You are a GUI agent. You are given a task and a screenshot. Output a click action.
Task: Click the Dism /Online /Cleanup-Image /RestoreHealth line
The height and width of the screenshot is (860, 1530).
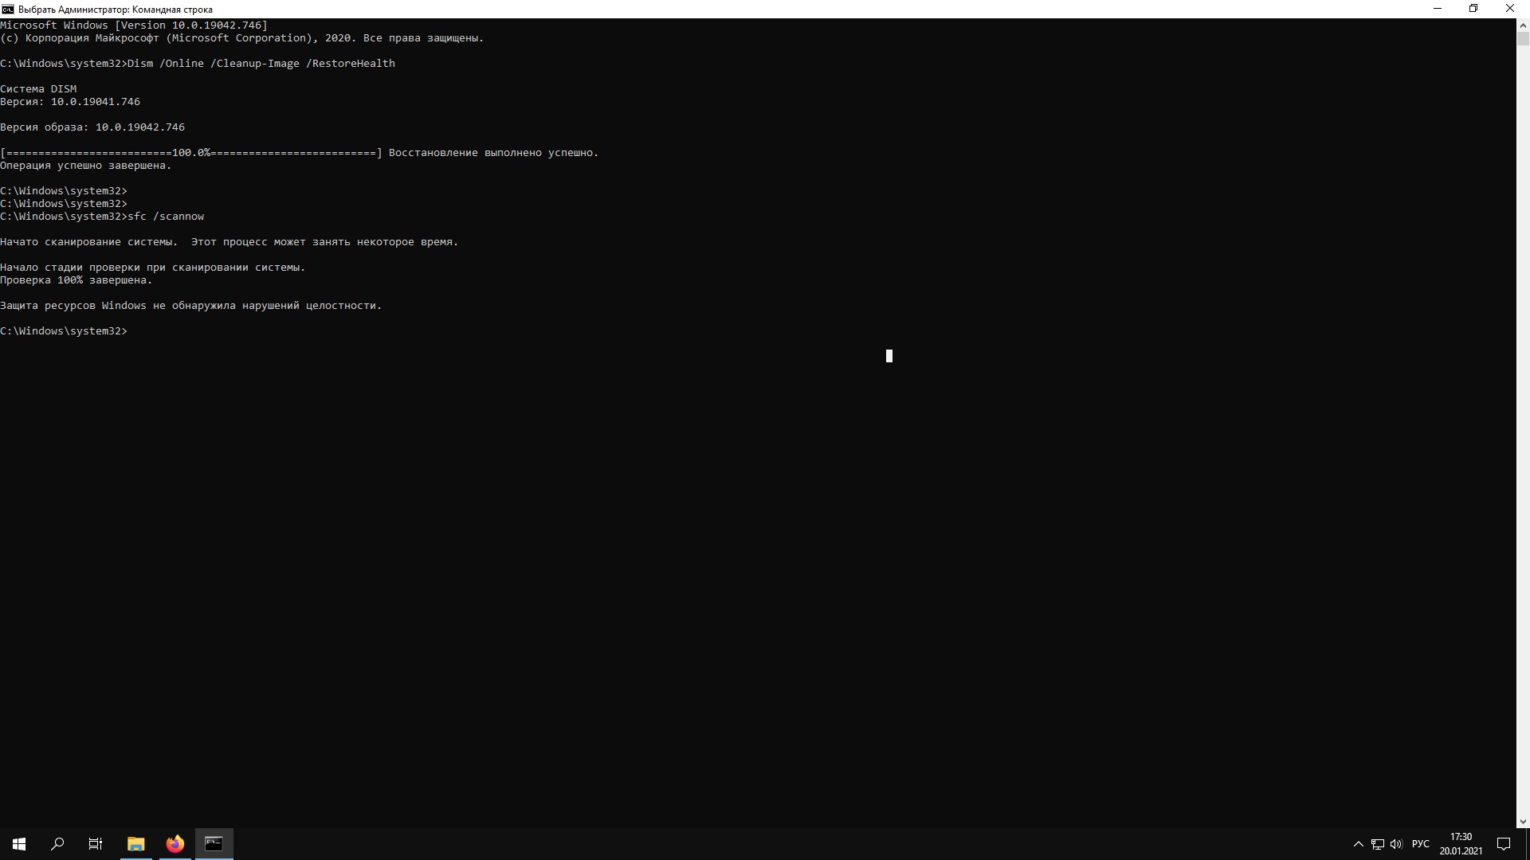[x=198, y=64]
